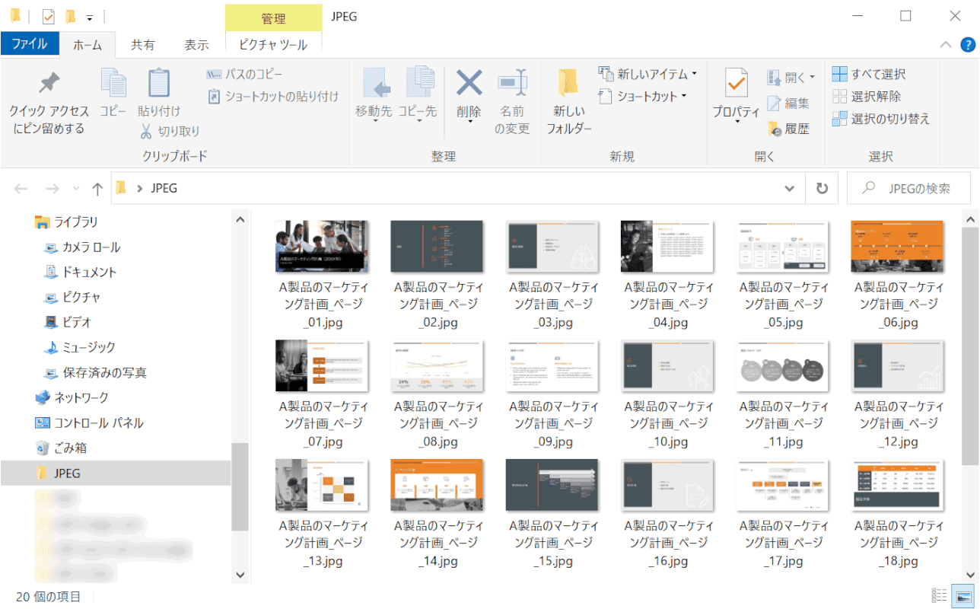Switch to Share (共有) tab
The width and height of the screenshot is (980, 609).
click(143, 45)
